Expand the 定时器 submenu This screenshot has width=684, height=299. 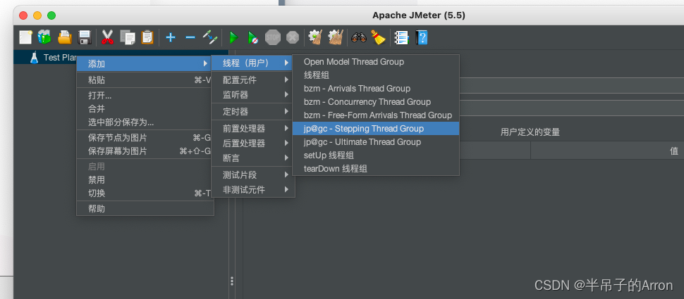click(x=252, y=112)
